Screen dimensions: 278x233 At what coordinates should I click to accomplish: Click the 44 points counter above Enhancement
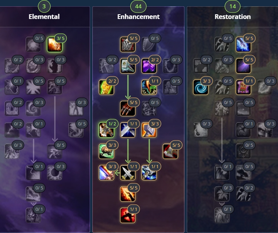(138, 6)
